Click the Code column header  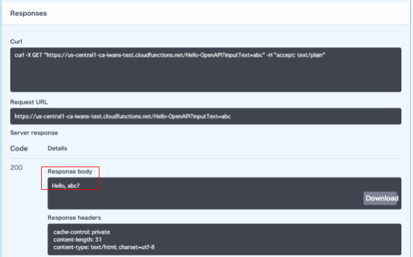coord(19,148)
